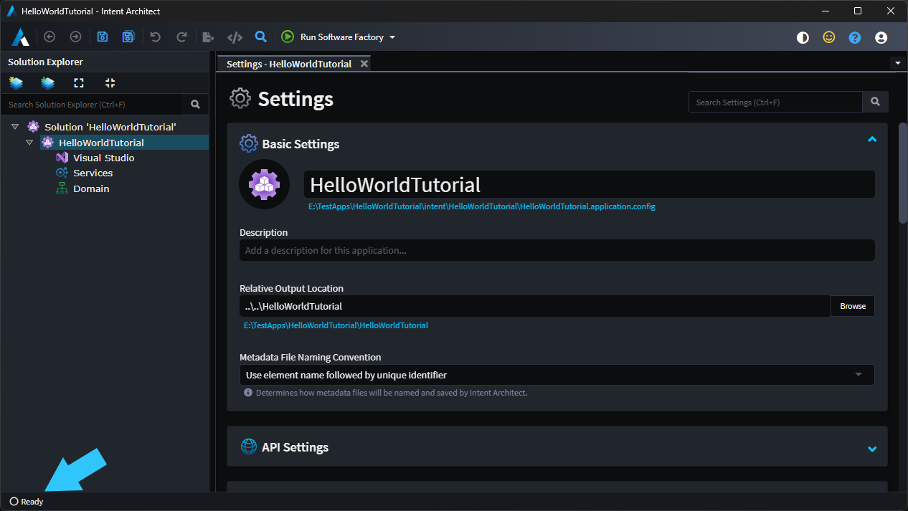Screen dimensions: 908x511
Task: Open the Domain designer node
Action: [x=91, y=188]
